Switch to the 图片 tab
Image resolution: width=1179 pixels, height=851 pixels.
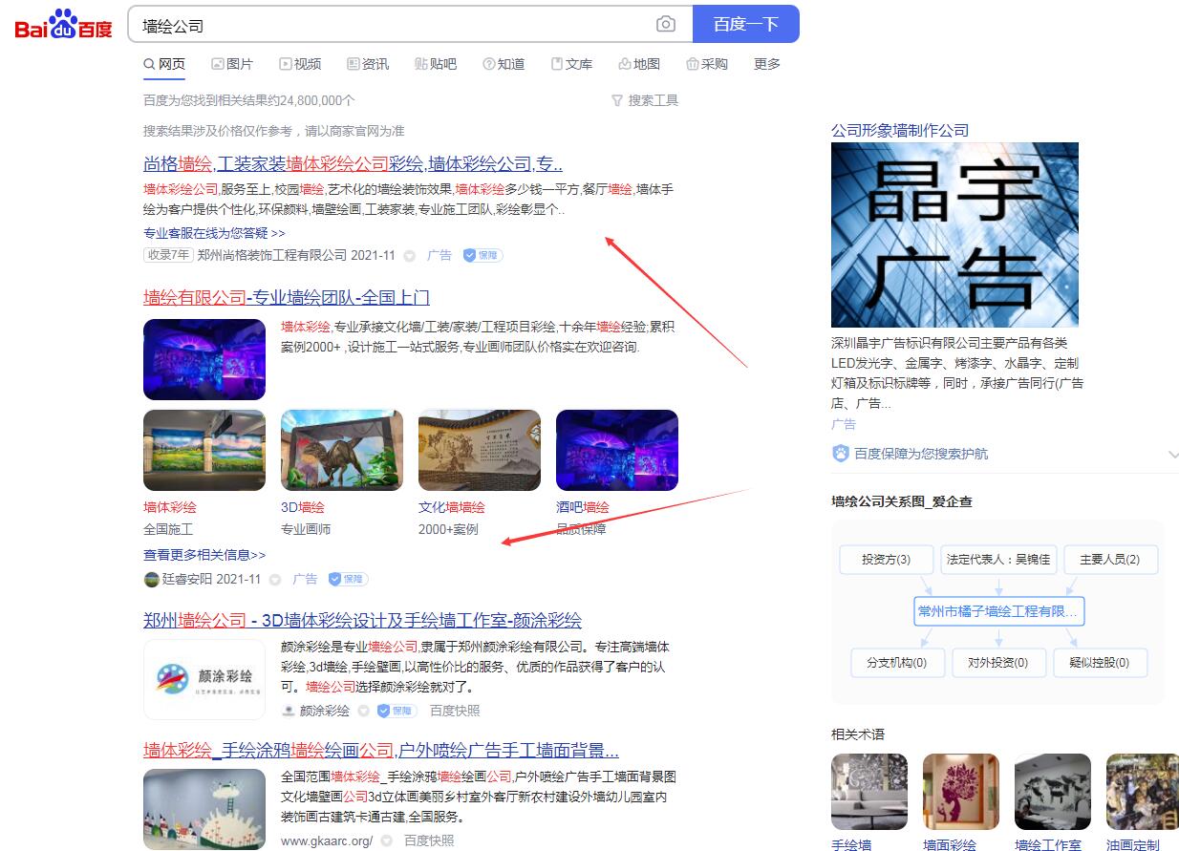coord(232,64)
